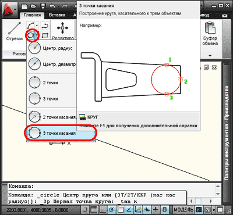Click in the command line input area

tap(97, 198)
